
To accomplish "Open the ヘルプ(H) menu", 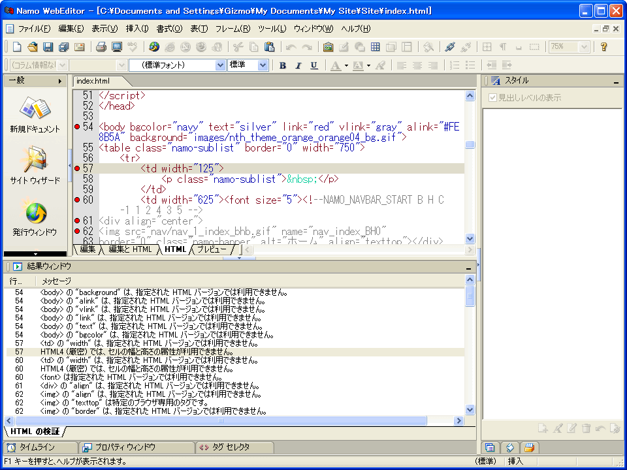I will [x=356, y=29].
